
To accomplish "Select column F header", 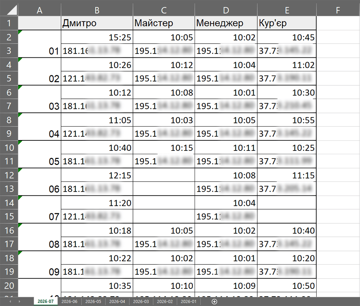I will (338, 10).
